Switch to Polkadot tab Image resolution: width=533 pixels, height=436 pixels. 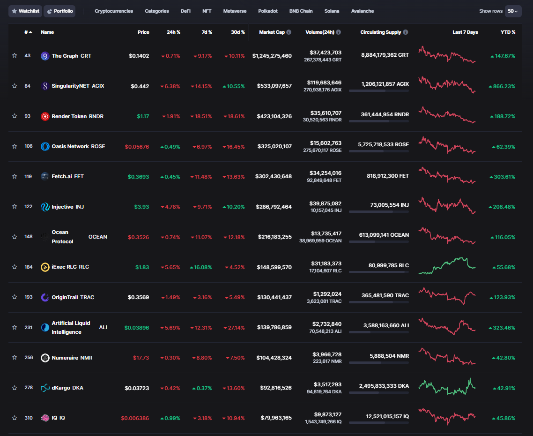[268, 11]
